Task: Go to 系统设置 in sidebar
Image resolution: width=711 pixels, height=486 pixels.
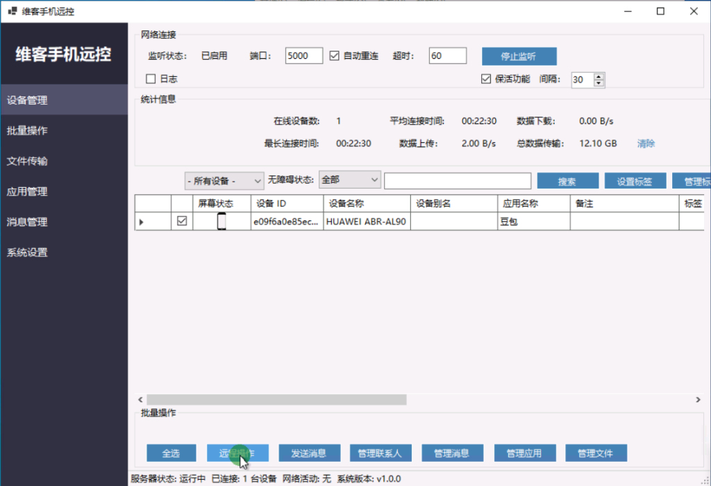Action: tap(28, 253)
